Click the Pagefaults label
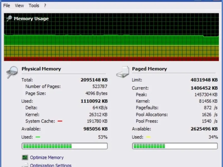The image size is (223, 167). (147, 108)
